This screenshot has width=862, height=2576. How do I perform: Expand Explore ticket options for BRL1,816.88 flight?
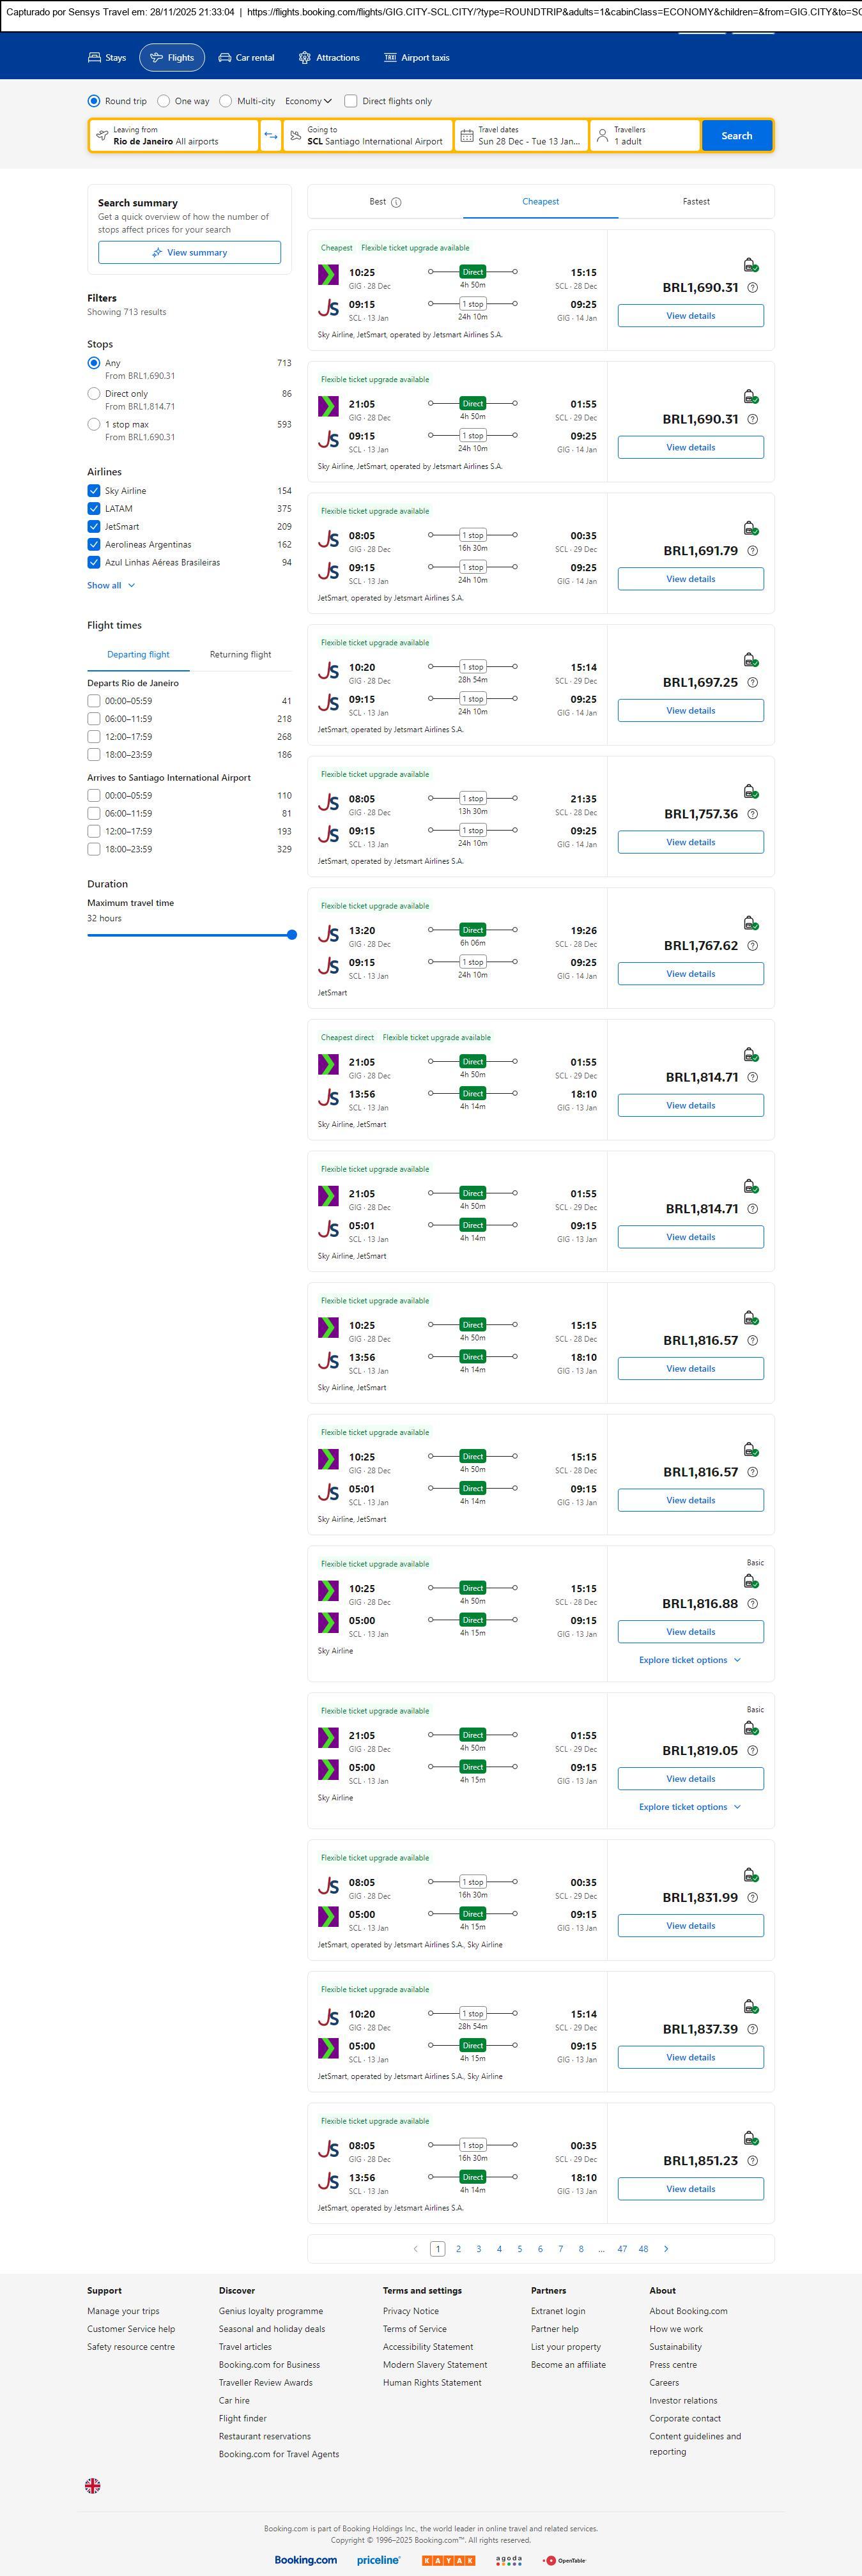point(690,1660)
